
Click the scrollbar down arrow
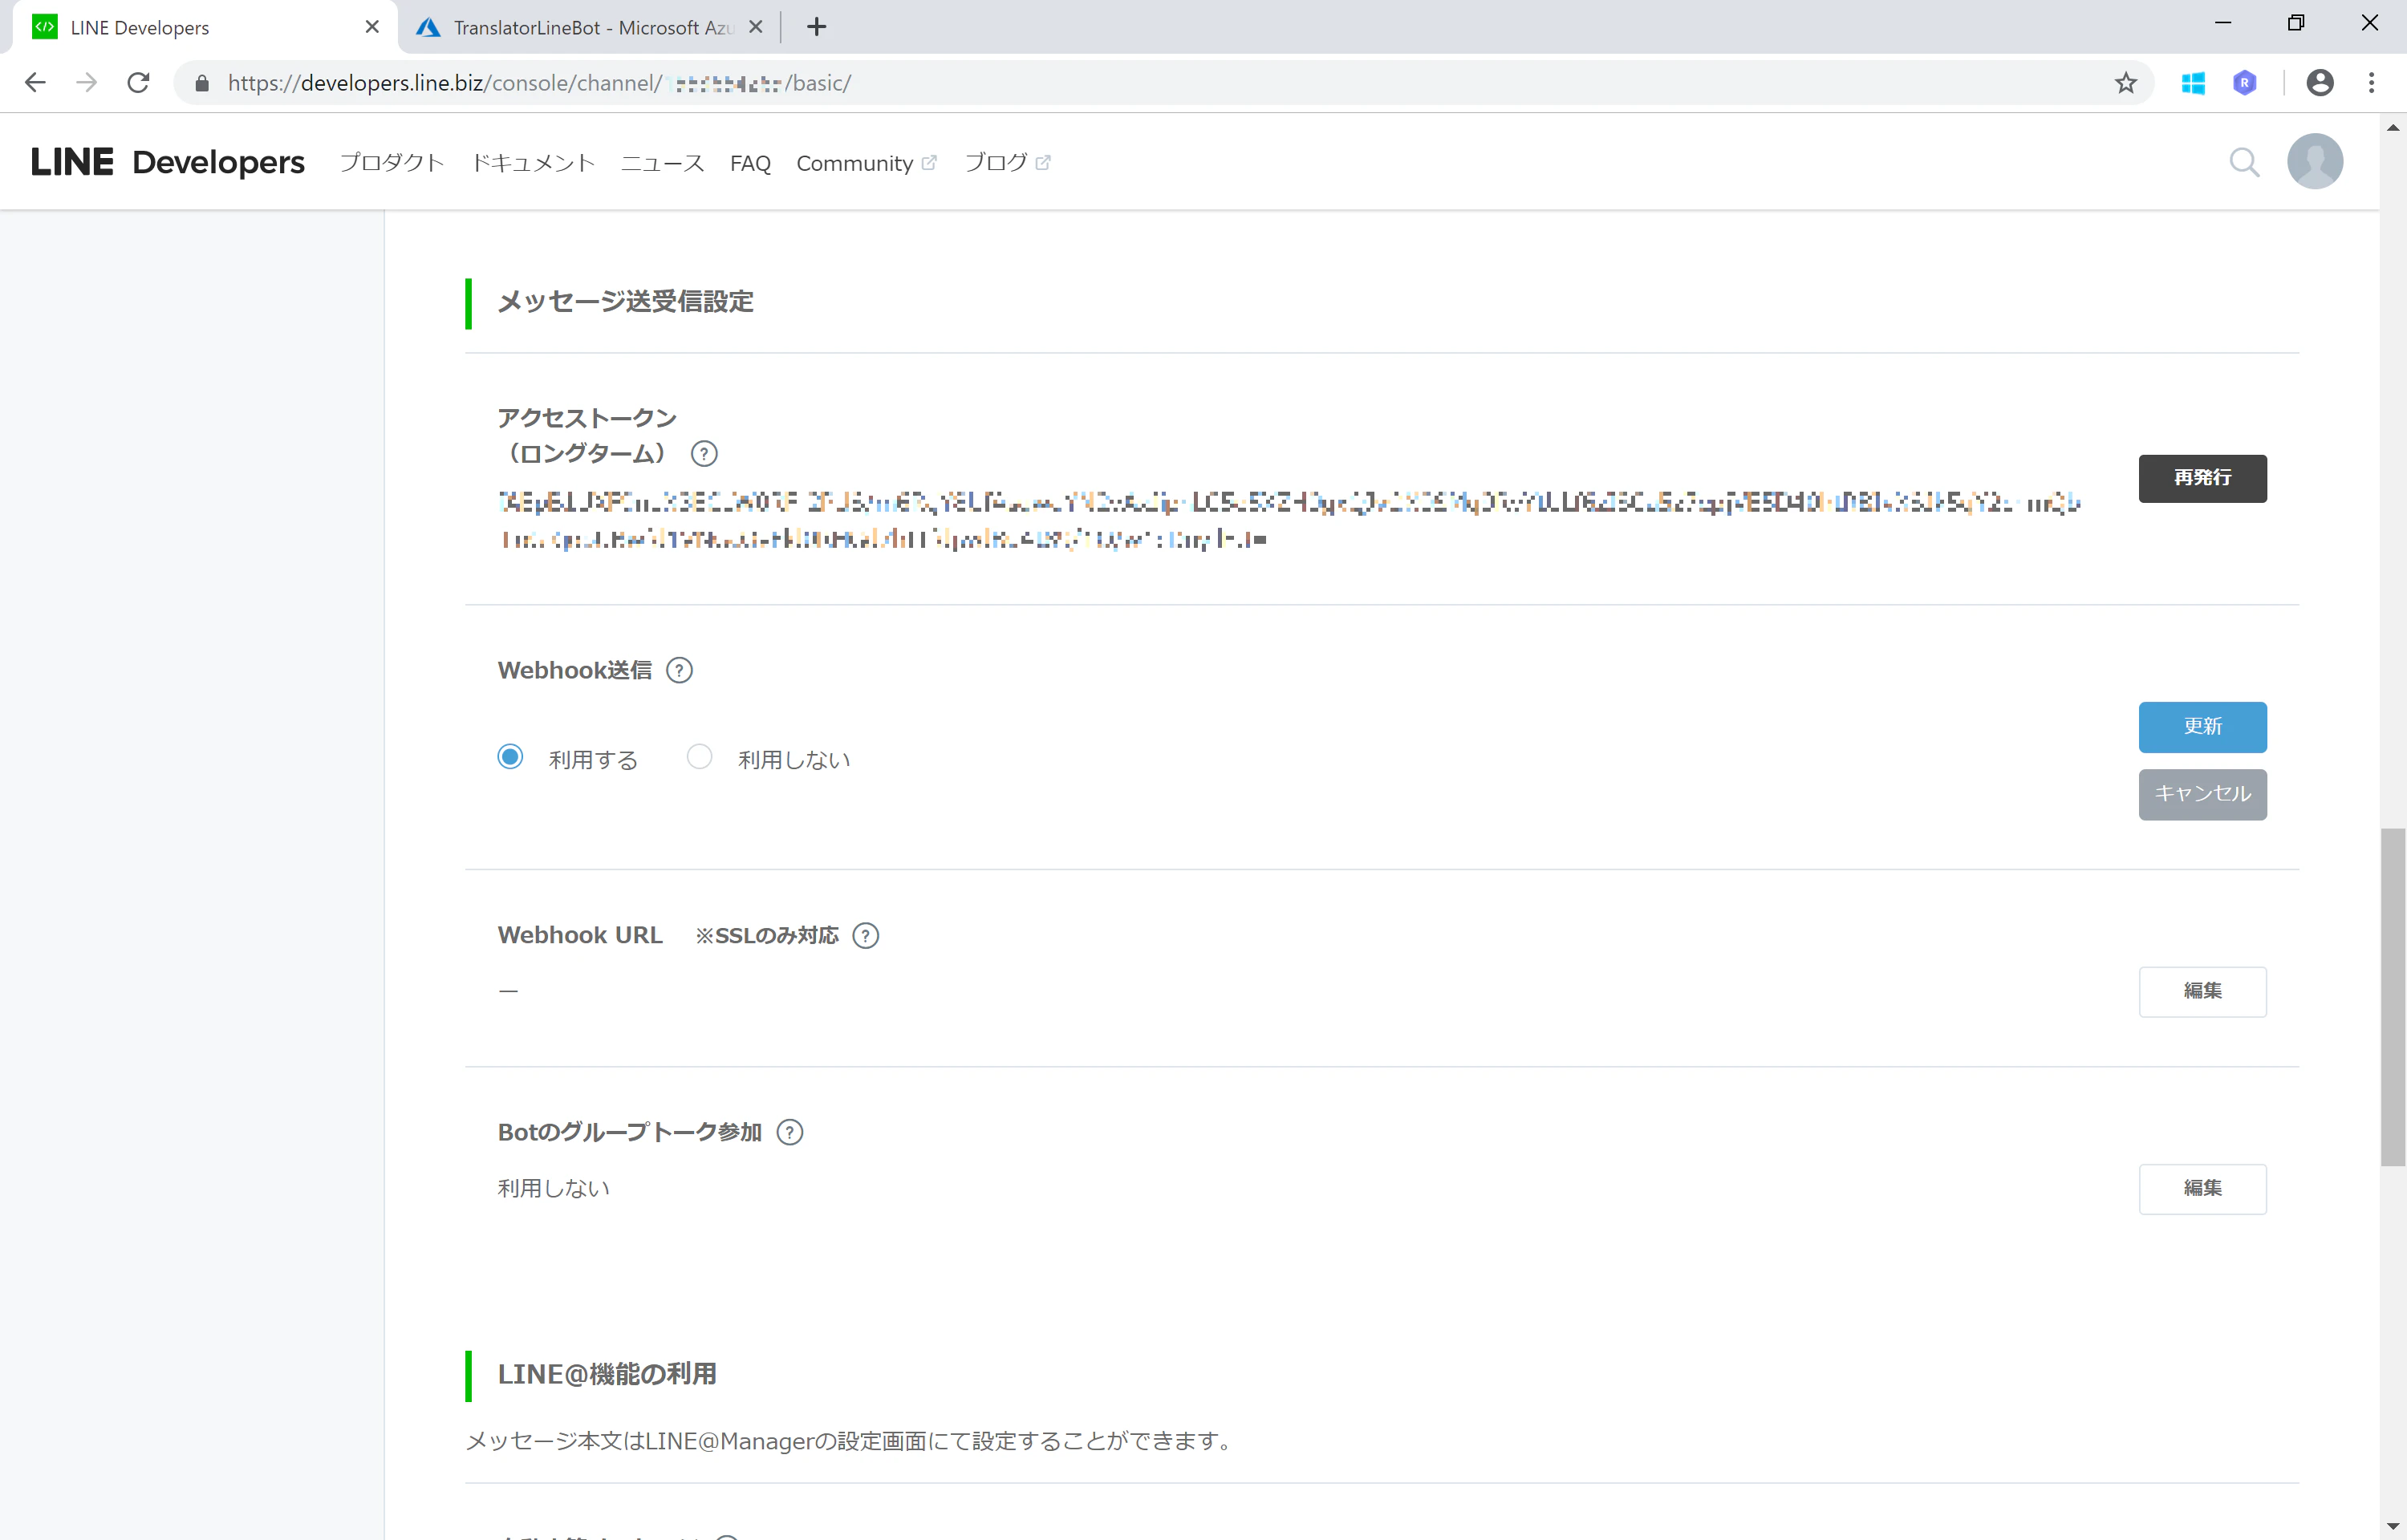pos(2393,1527)
